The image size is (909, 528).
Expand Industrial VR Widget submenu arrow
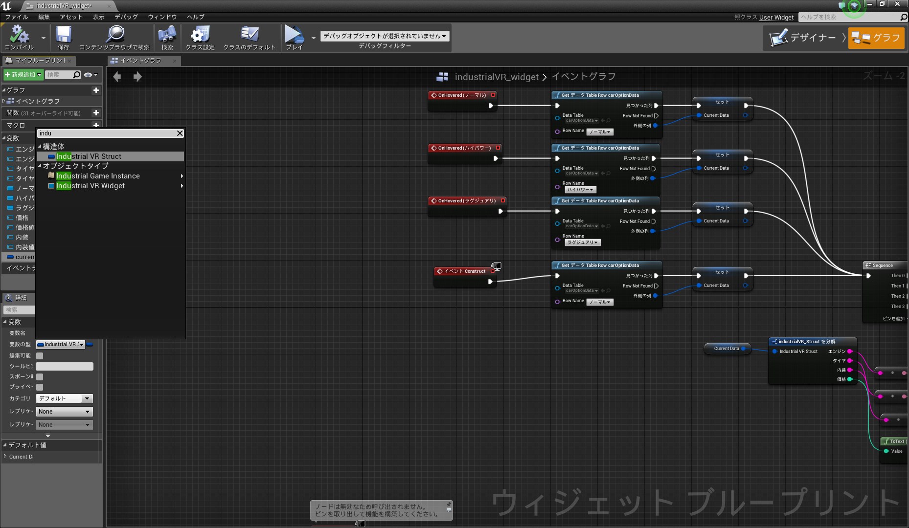(182, 186)
